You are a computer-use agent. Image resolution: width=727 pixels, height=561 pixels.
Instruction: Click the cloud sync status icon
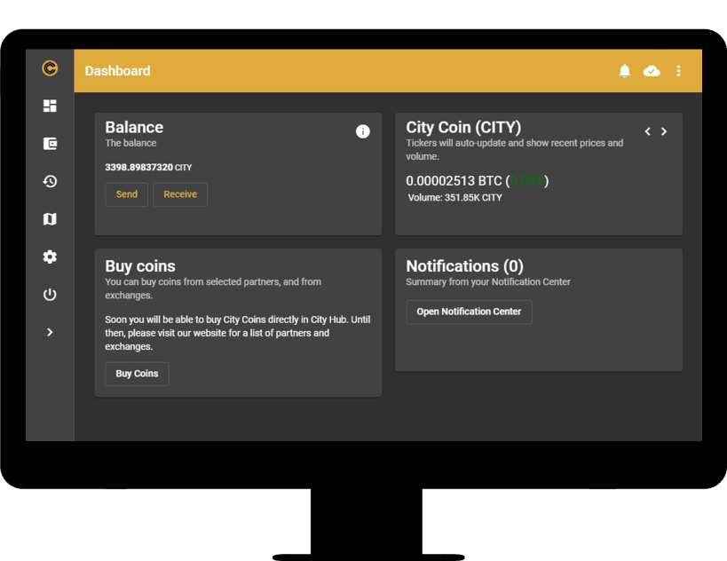(x=652, y=71)
